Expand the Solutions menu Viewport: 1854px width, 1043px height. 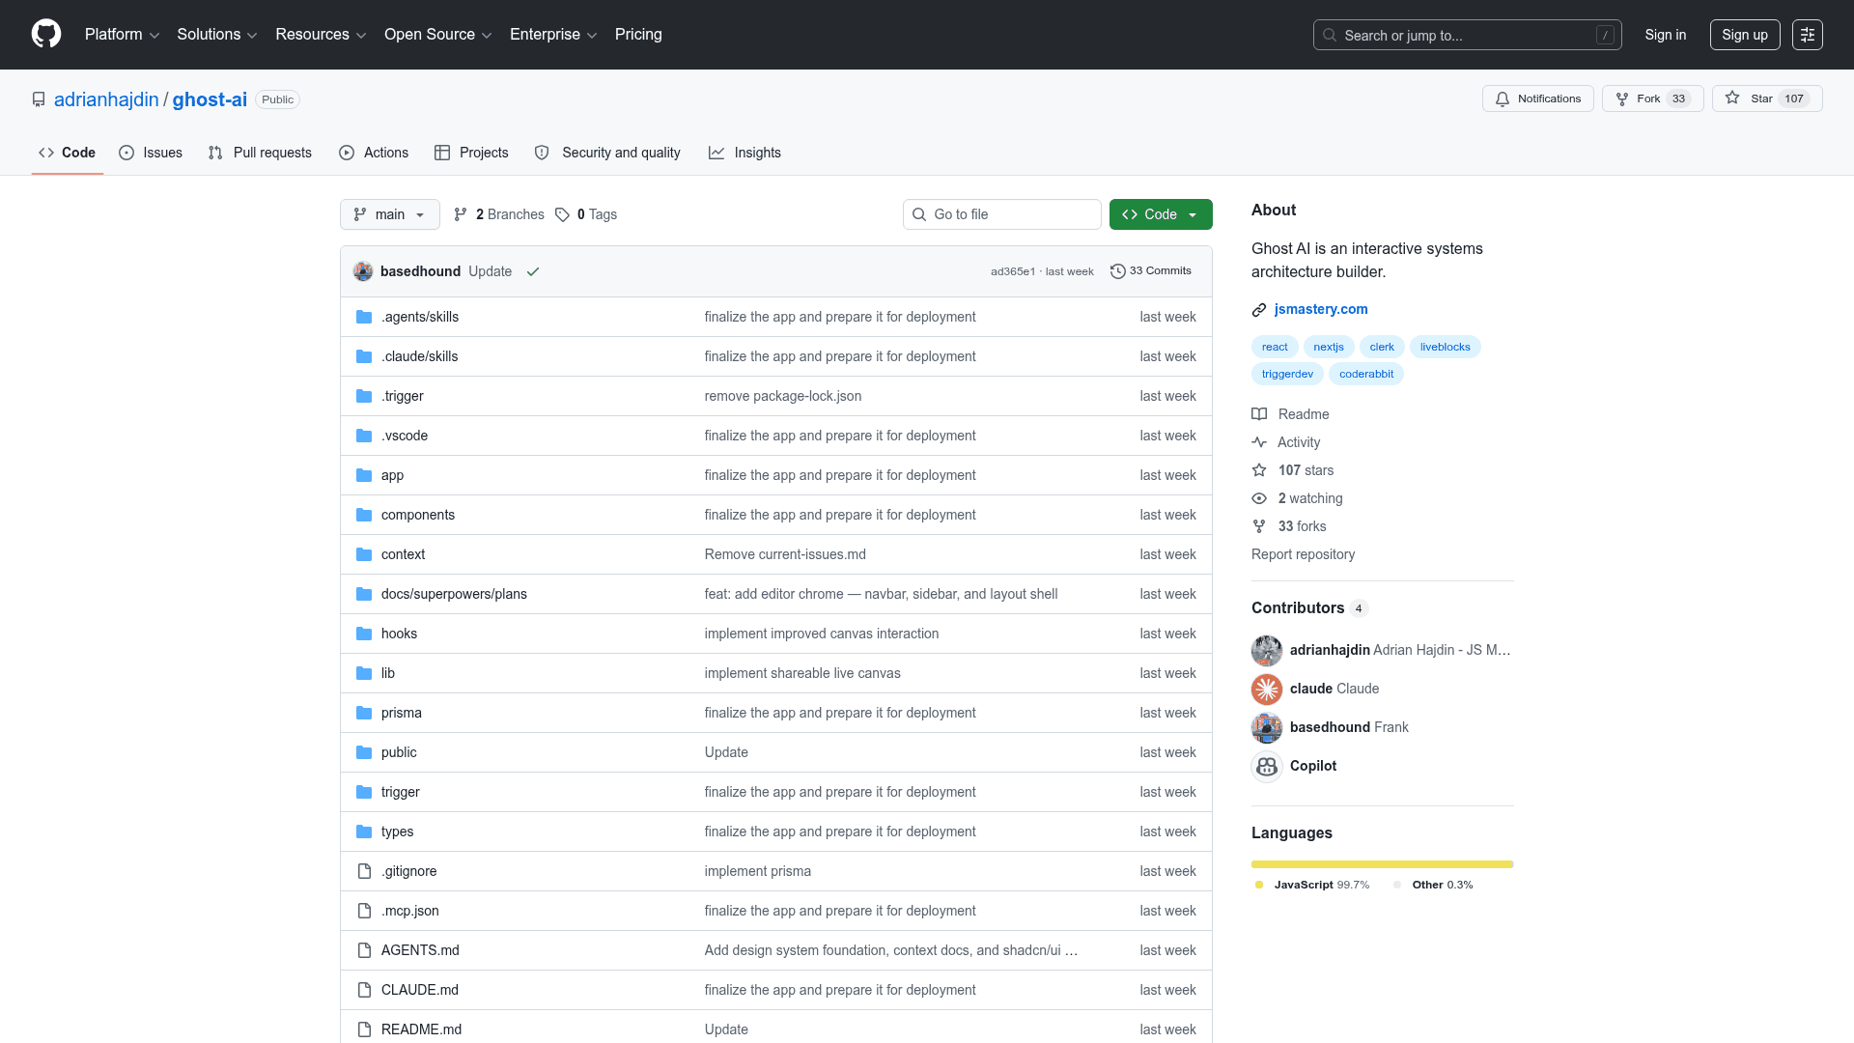point(217,35)
